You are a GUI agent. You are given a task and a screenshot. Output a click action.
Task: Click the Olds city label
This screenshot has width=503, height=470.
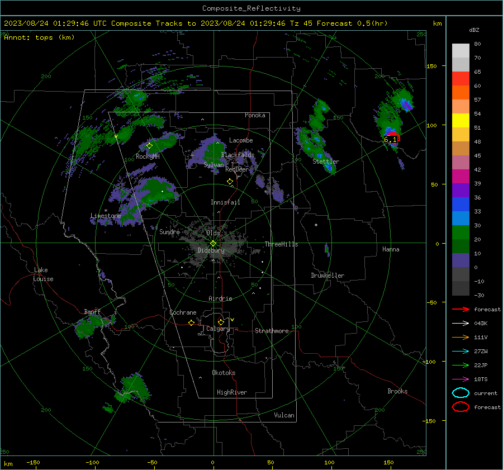(x=213, y=233)
